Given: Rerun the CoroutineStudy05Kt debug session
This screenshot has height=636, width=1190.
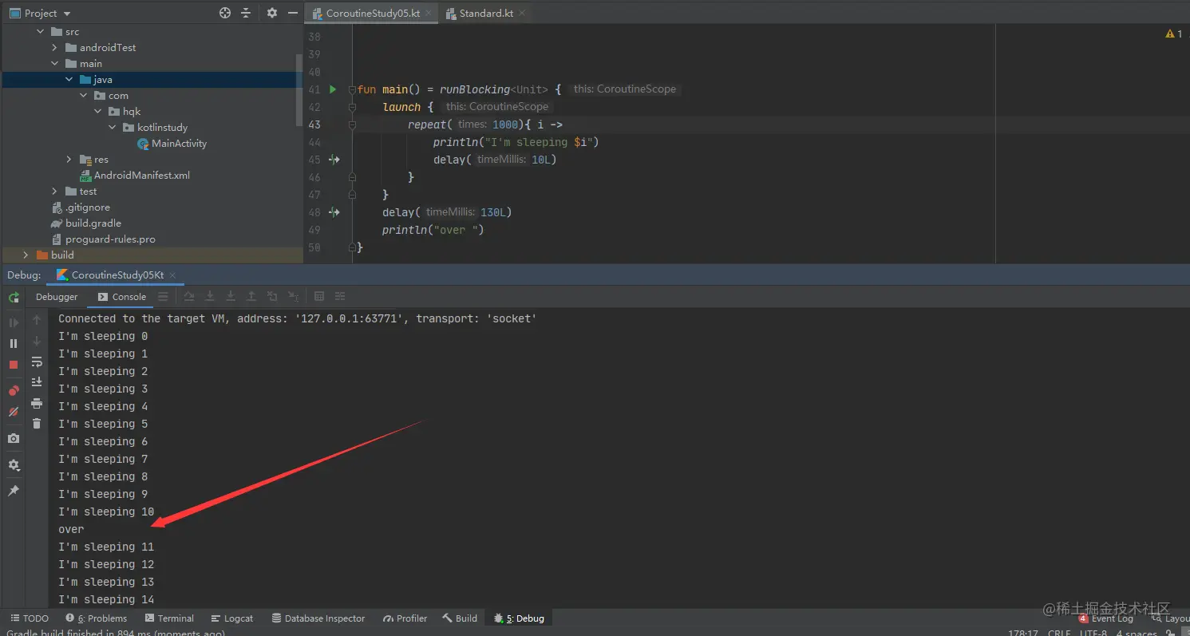Looking at the screenshot, I should (14, 297).
